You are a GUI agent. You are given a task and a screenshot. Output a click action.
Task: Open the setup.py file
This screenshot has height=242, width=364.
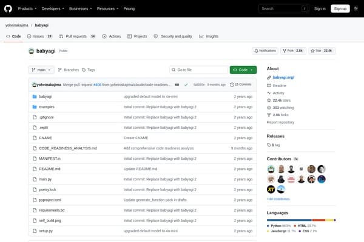pyautogui.click(x=45, y=231)
